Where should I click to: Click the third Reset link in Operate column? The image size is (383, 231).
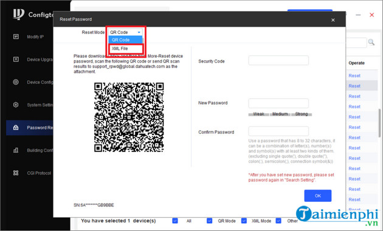(354, 97)
